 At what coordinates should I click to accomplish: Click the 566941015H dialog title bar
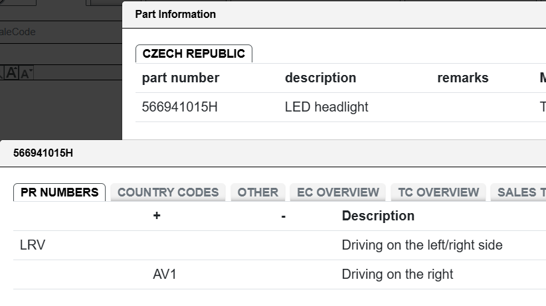point(273,153)
